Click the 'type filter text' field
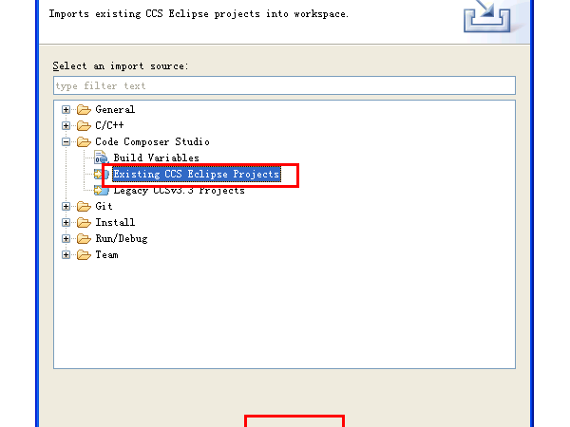 [284, 85]
